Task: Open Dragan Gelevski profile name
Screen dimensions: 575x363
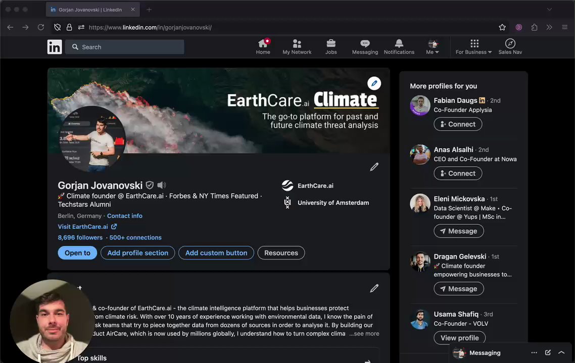Action: point(460,257)
